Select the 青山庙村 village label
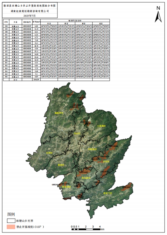 (86, 178)
